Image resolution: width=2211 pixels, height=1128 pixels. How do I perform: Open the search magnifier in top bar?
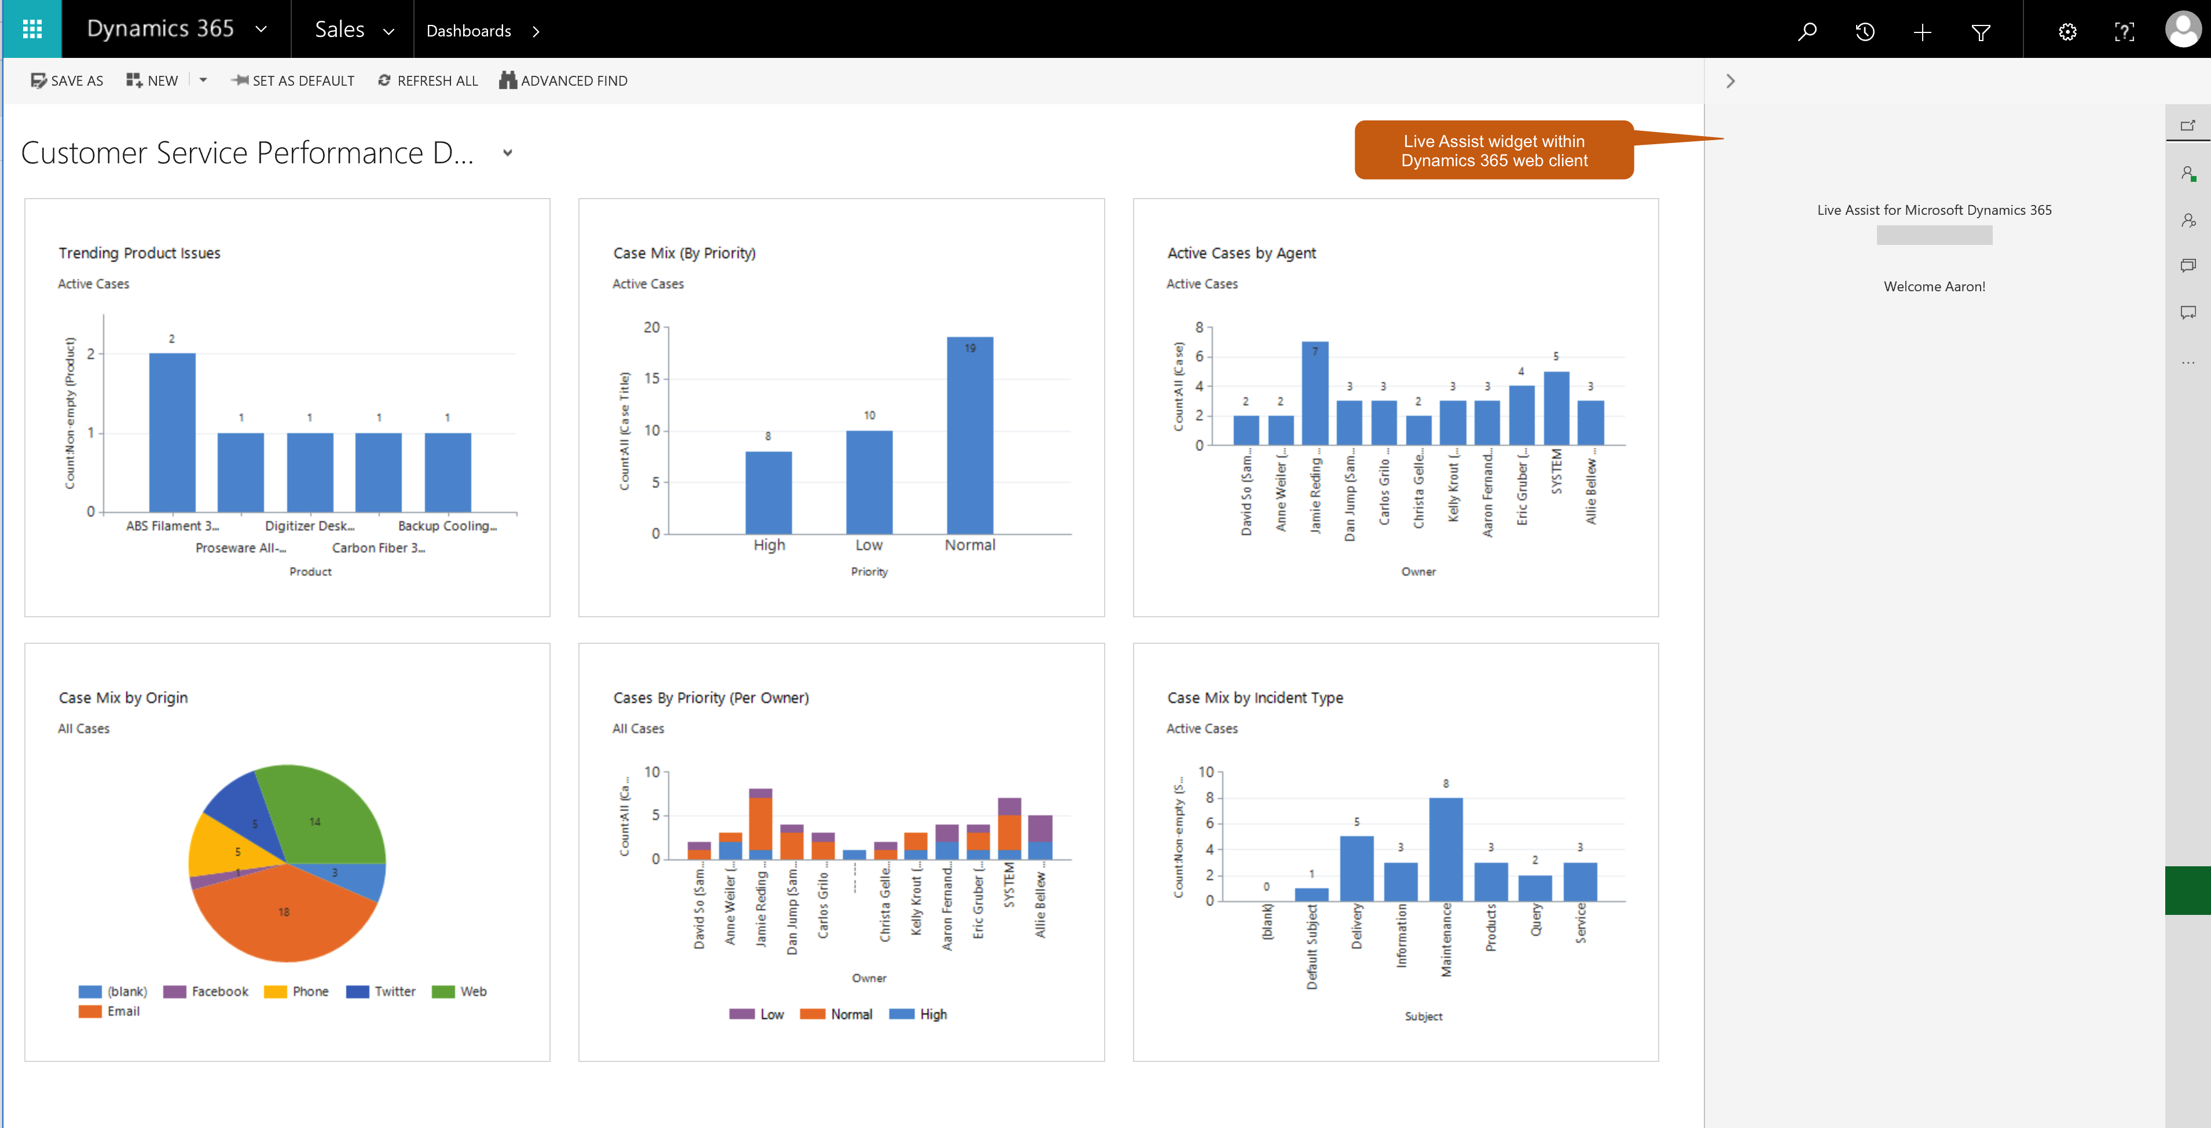1807,32
